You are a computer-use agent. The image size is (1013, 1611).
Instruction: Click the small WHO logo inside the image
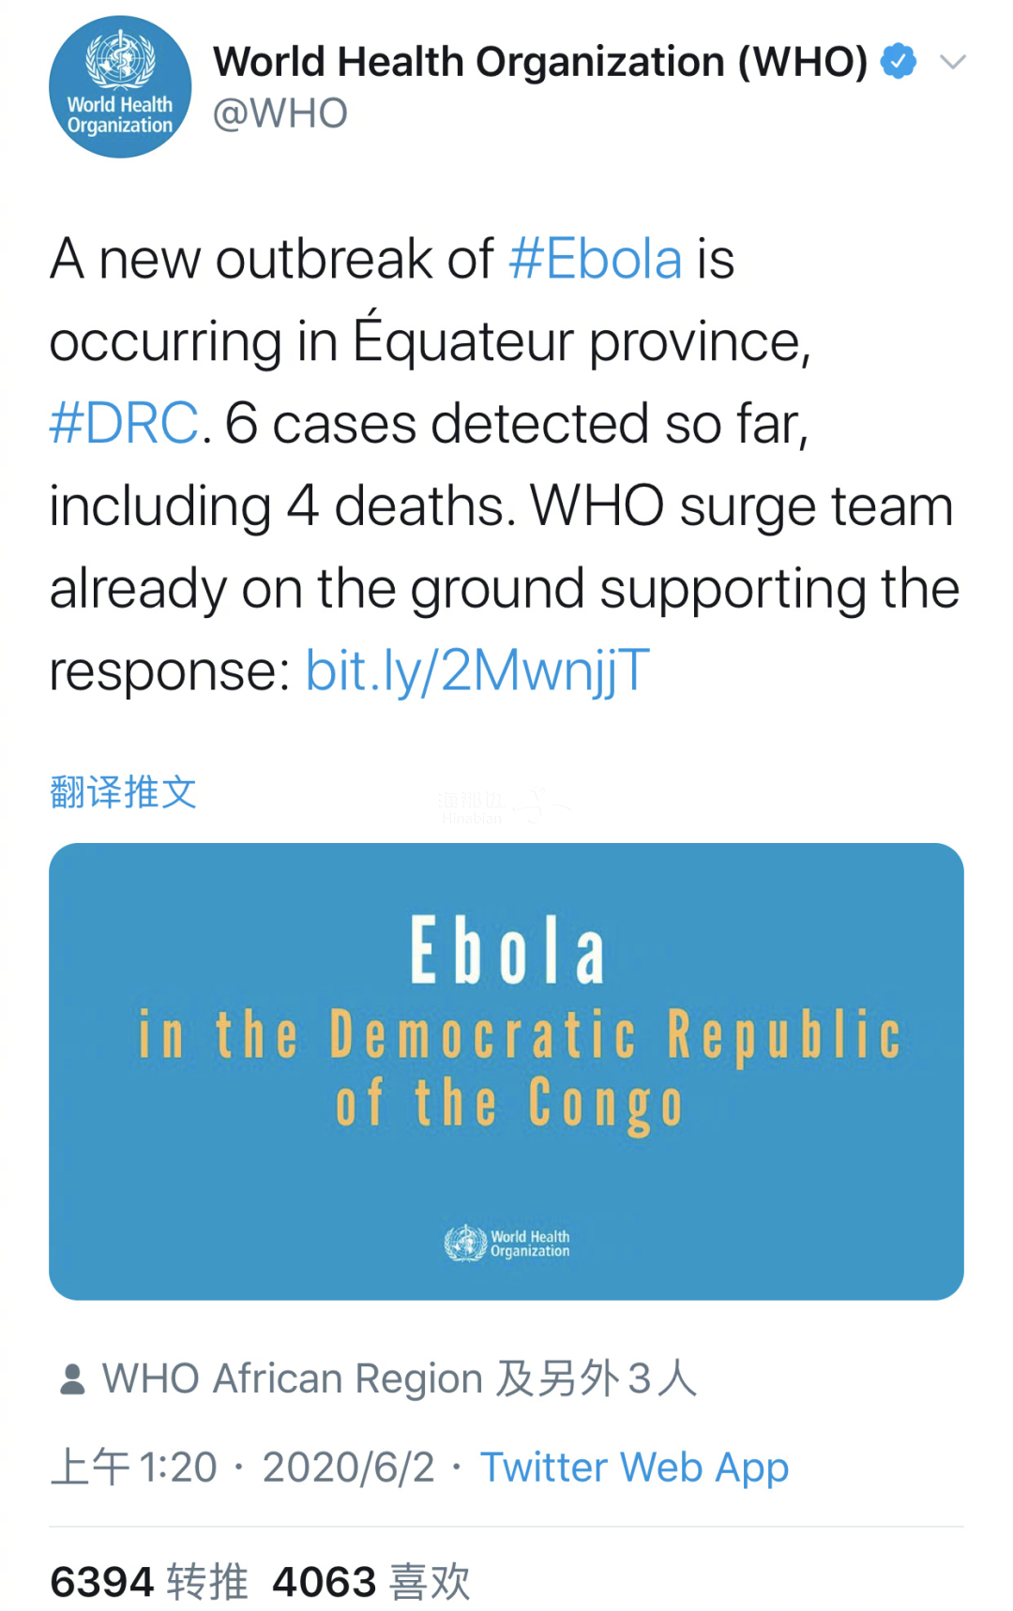[x=506, y=1243]
